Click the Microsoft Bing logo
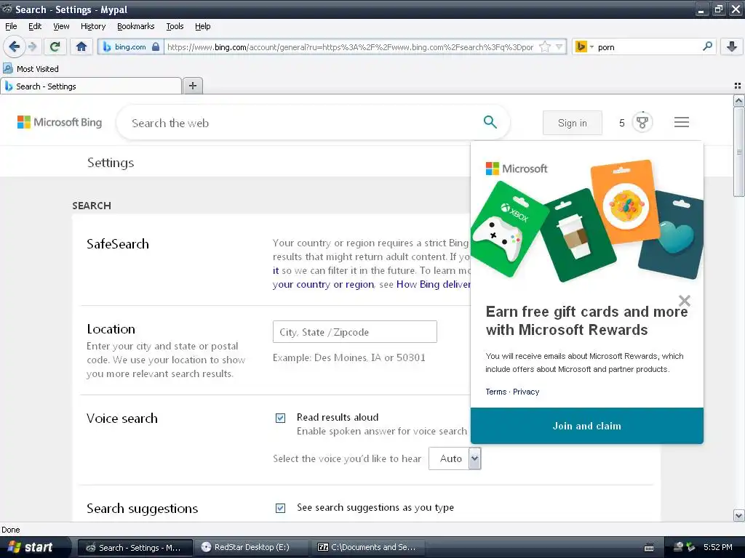This screenshot has width=745, height=558. [x=60, y=122]
